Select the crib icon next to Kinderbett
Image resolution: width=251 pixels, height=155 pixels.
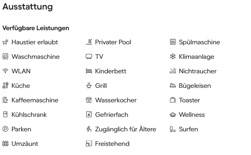pyautogui.click(x=89, y=71)
